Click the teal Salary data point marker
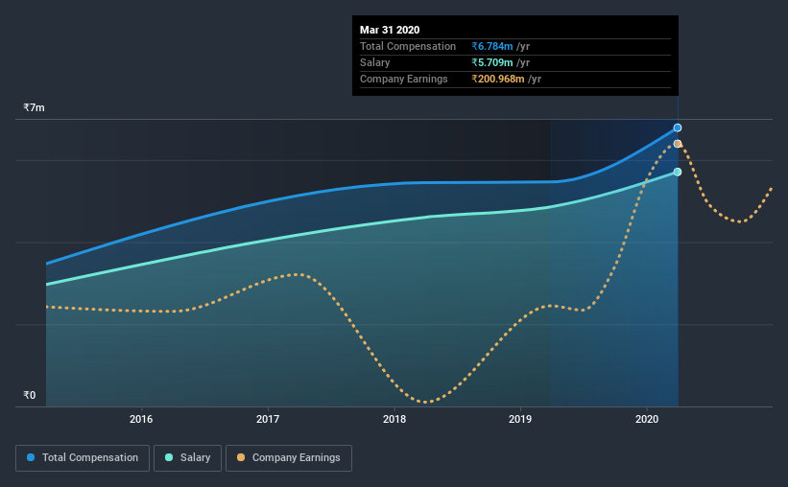The width and height of the screenshot is (788, 487). (678, 173)
